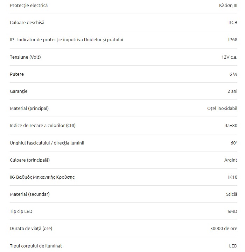
Task: Select the '12V c.a.' voltage value
Action: click(x=229, y=57)
